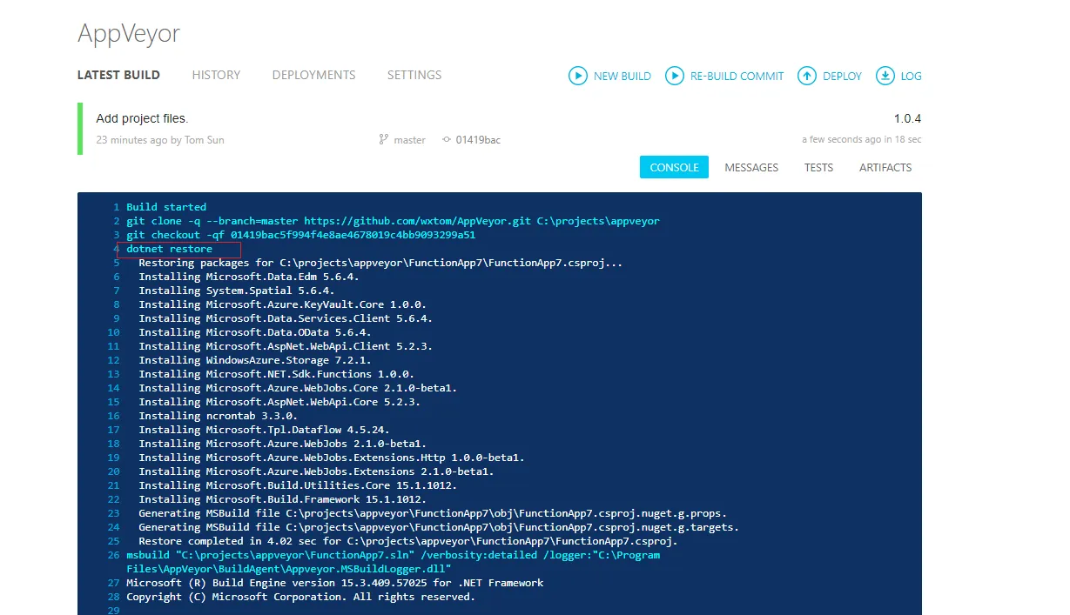
Task: Click 'Installing Microsoft.Azure.WebJobs.Extensions.Http' line
Action: [x=332, y=458]
